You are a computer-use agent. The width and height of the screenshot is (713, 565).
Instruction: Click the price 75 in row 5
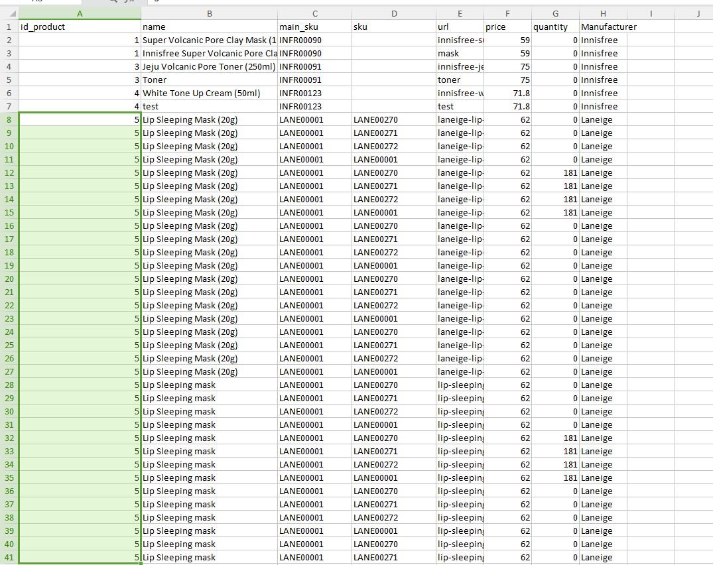click(x=507, y=80)
